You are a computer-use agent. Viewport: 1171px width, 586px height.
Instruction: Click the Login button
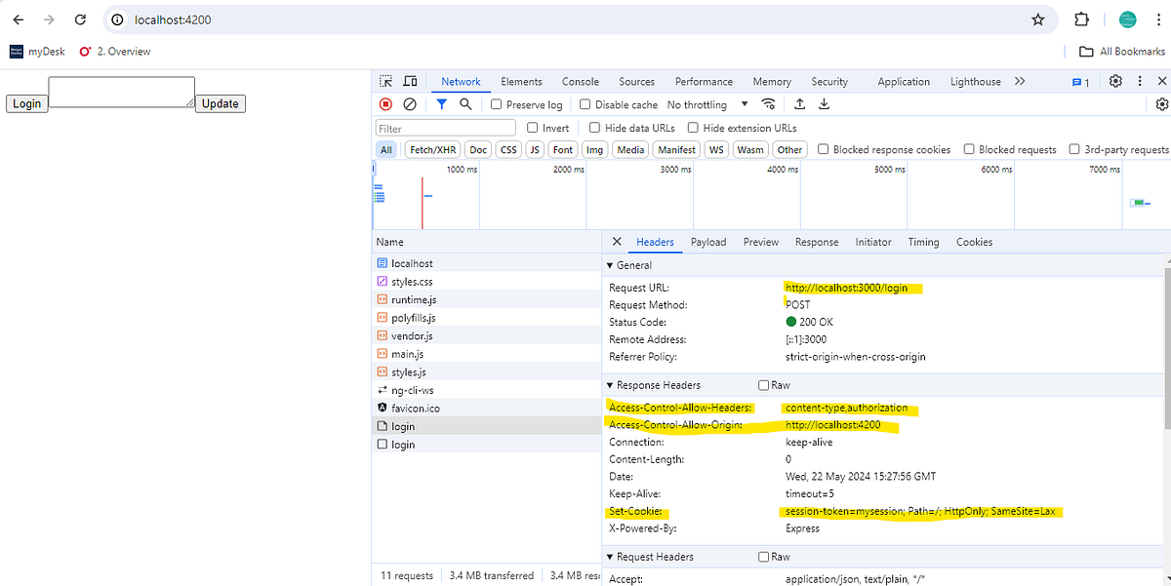[26, 102]
